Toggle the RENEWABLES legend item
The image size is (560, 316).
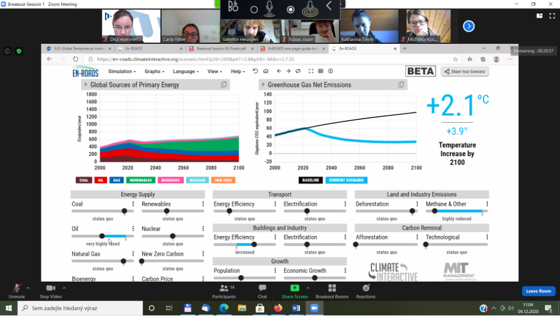(140, 180)
